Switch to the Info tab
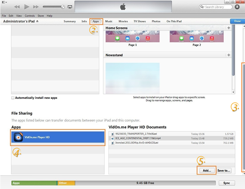The height and width of the screenshot is (189, 245). point(84,21)
